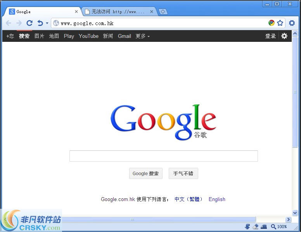Open downloads via status bar arrow icon
Viewport: 301px width, 232px height.
click(x=247, y=227)
